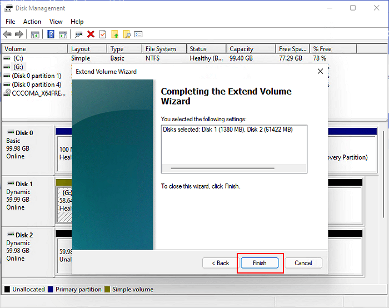
Task: Open the Action menu
Action: pyautogui.click(x=32, y=22)
